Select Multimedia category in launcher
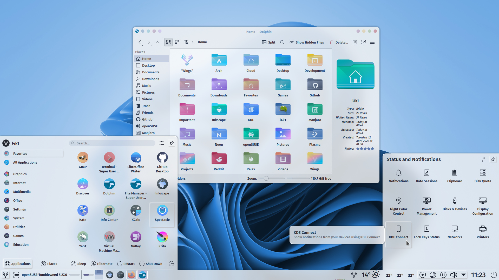 pos(33,192)
